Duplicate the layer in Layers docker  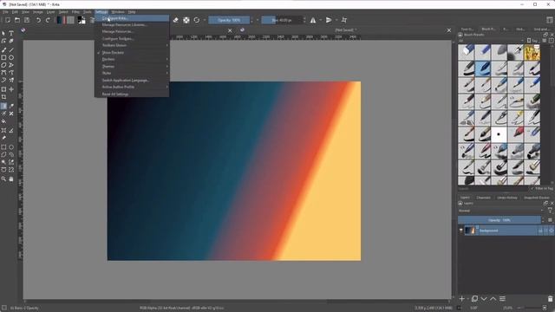click(474, 299)
